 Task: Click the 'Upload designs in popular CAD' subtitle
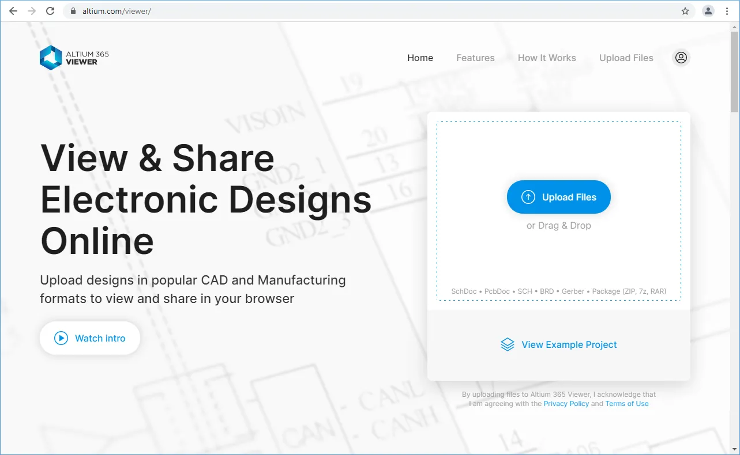tap(193, 289)
